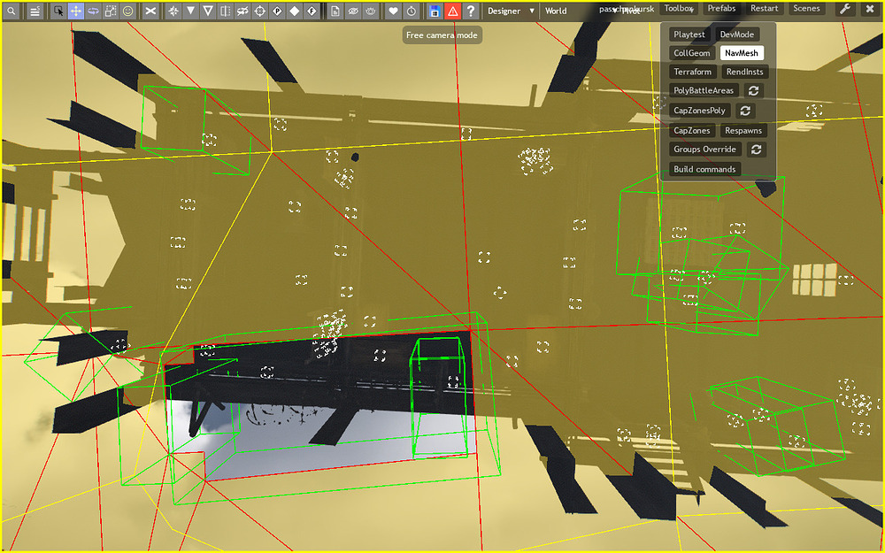The width and height of the screenshot is (885, 553).
Task: Open help with the question mark icon
Action: 471,11
